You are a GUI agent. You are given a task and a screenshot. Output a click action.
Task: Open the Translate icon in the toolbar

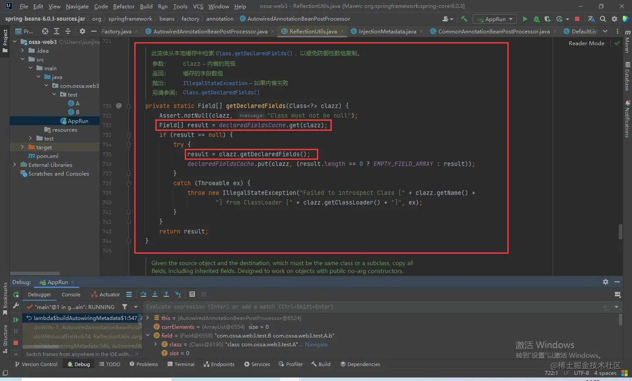(591, 19)
